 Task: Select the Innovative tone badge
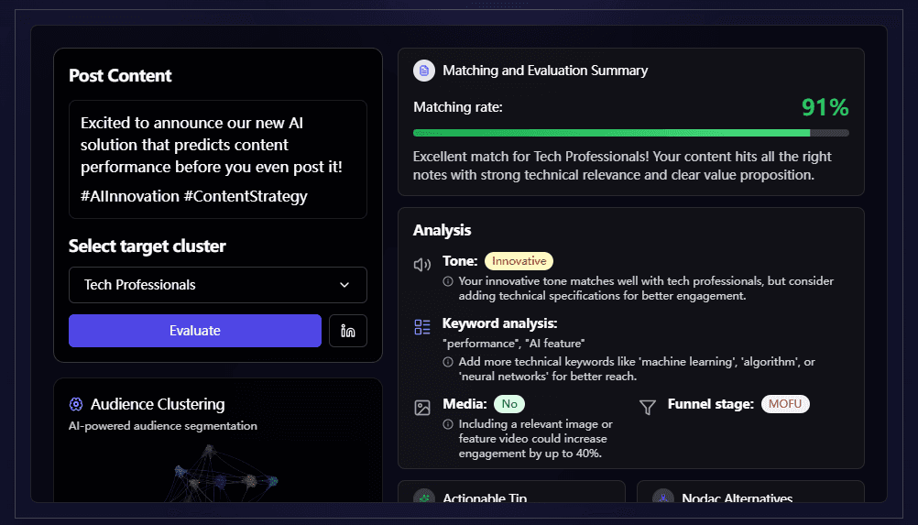click(519, 261)
